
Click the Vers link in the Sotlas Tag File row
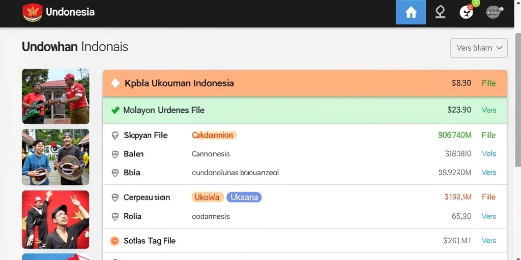point(489,240)
